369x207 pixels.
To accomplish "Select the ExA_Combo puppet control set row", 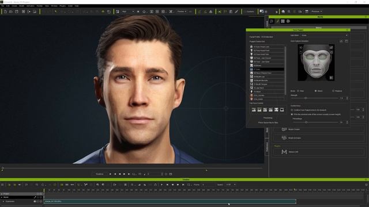I will 267,95.
